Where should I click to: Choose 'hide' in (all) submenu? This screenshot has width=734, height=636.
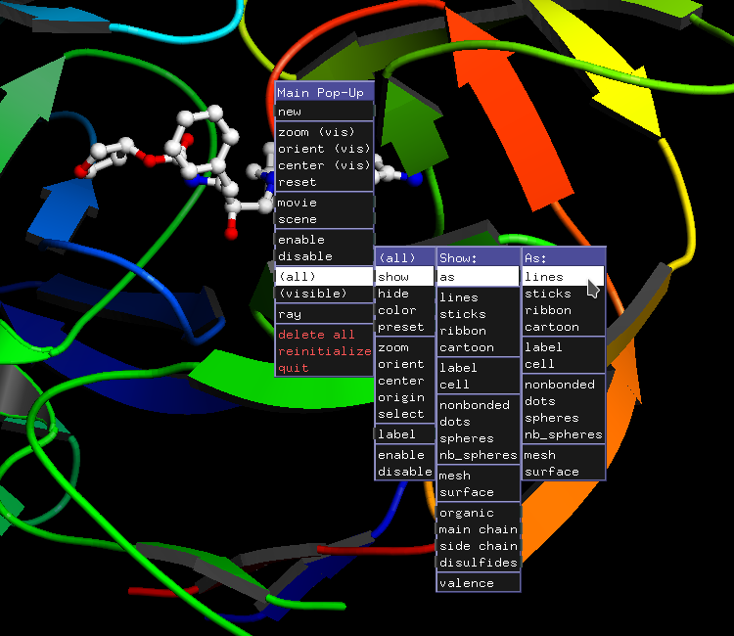click(x=405, y=294)
